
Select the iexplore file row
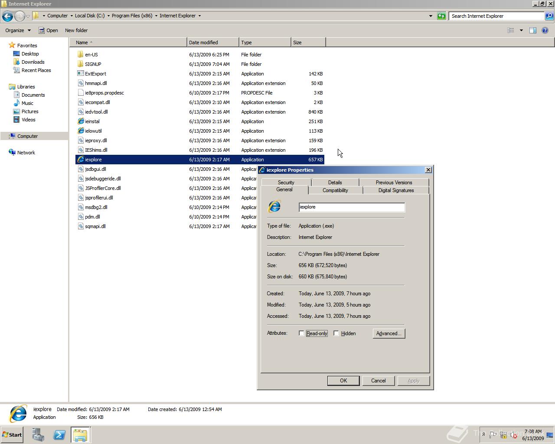(x=200, y=160)
